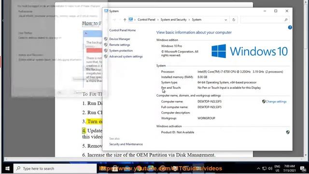Click the Intel Core i7-8700 processor value

click(x=240, y=72)
